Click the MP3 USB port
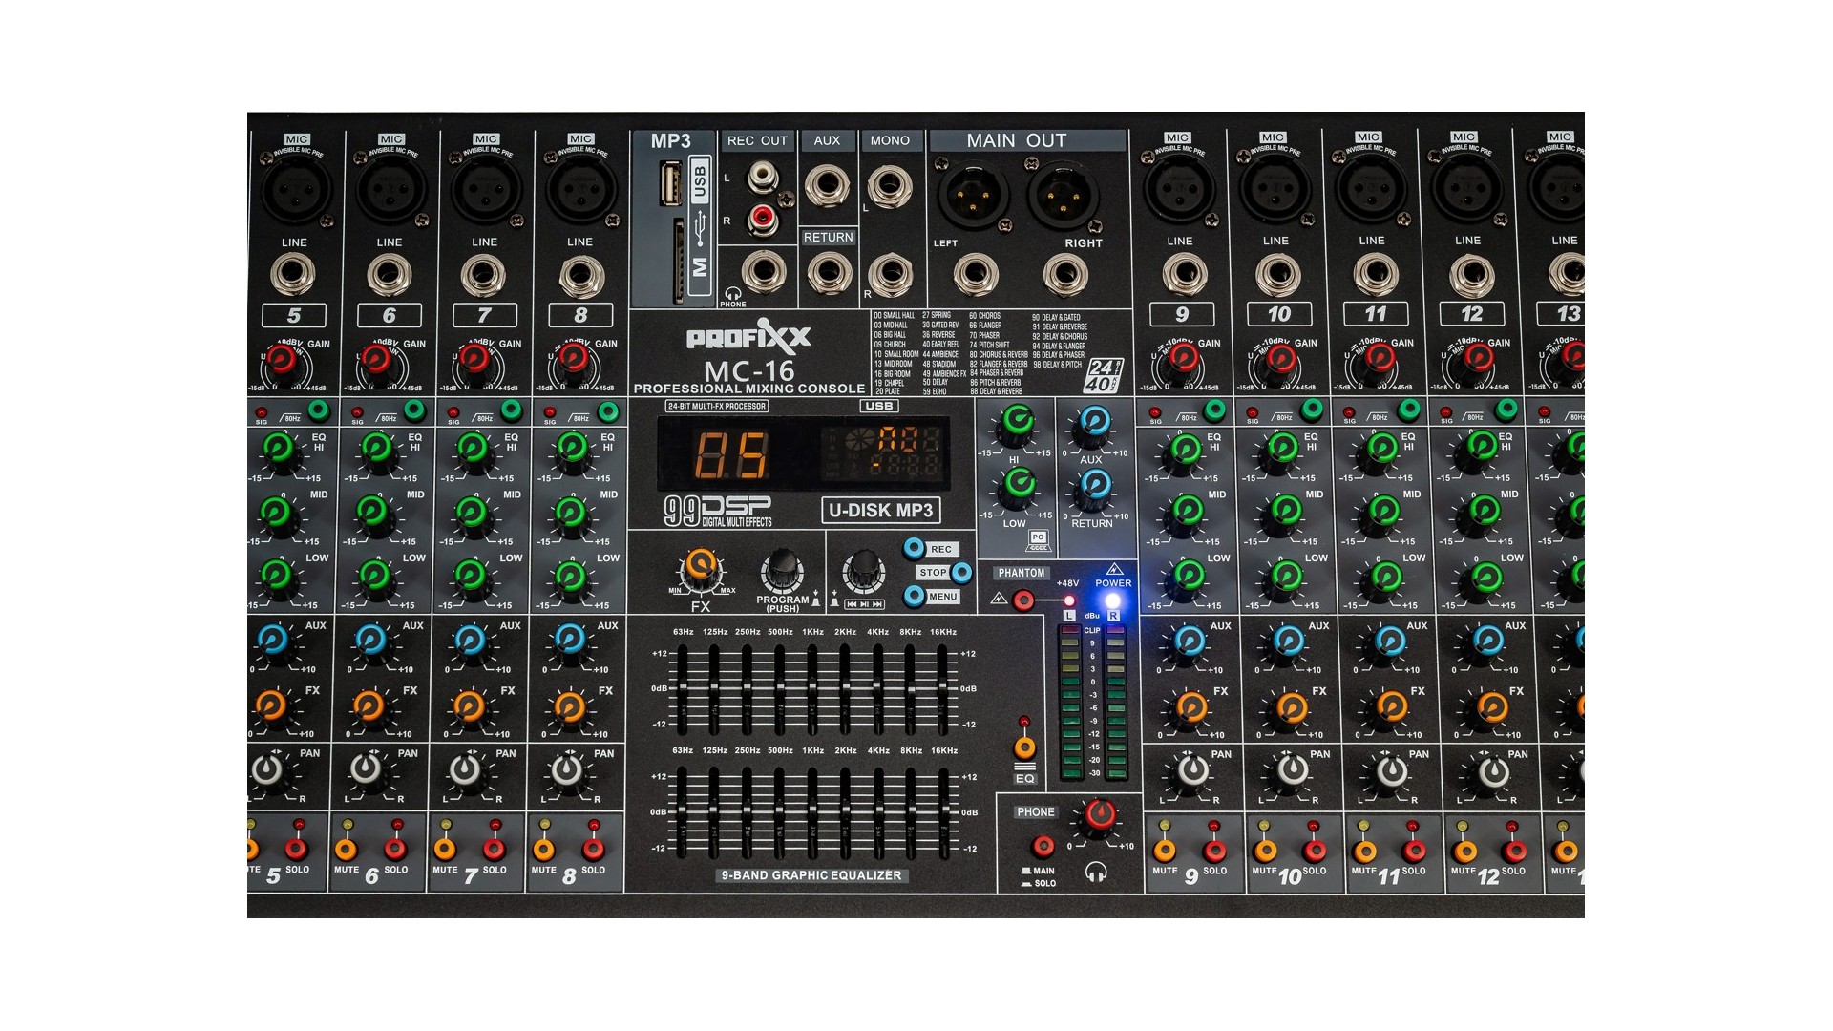 [671, 181]
